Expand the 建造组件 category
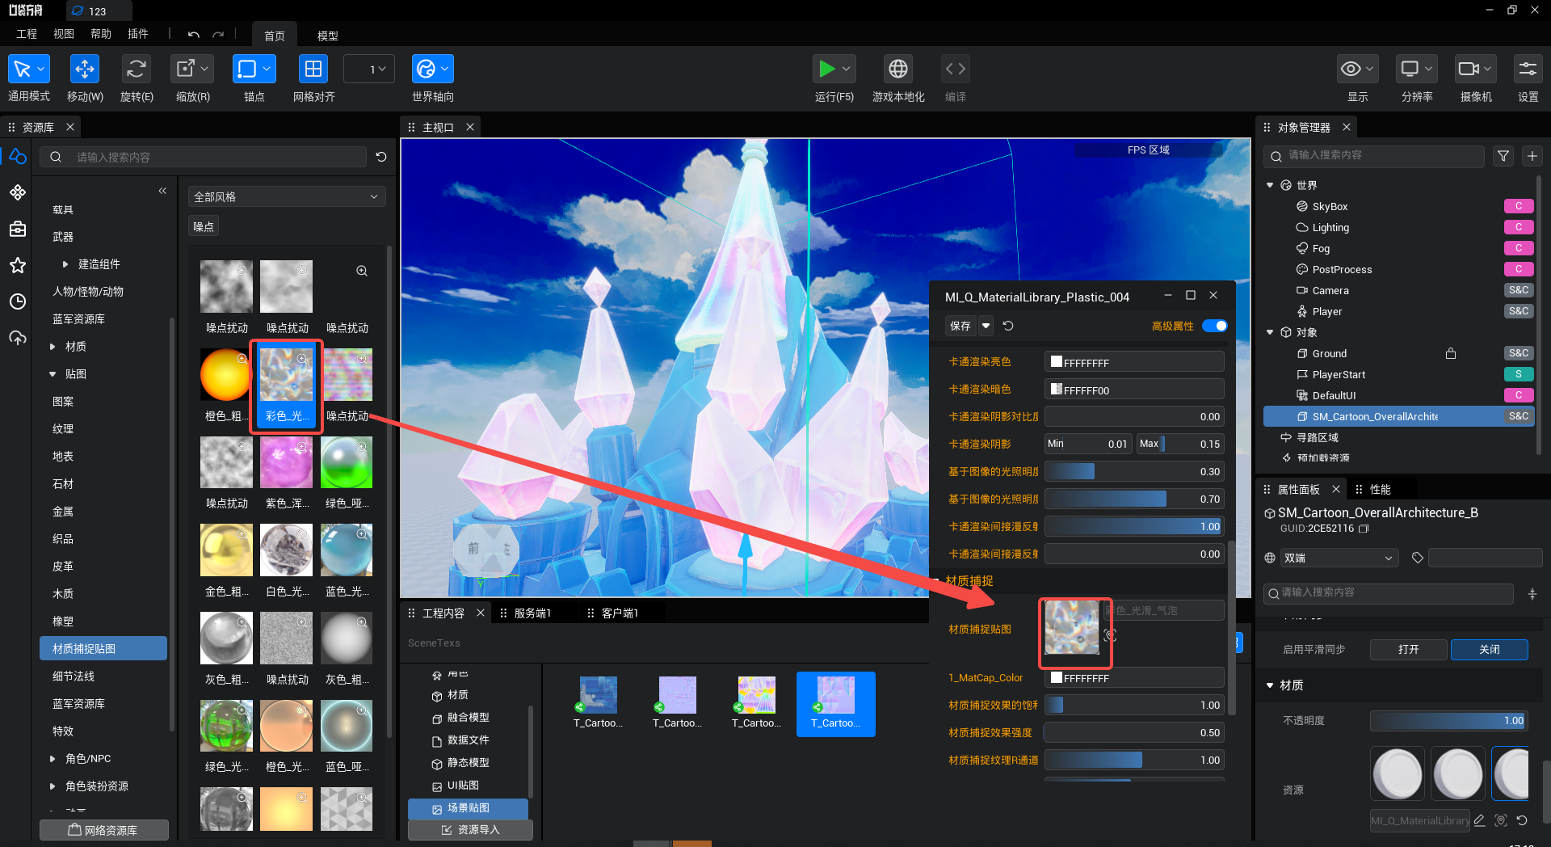Screen dimensions: 1551x847 tap(65, 264)
